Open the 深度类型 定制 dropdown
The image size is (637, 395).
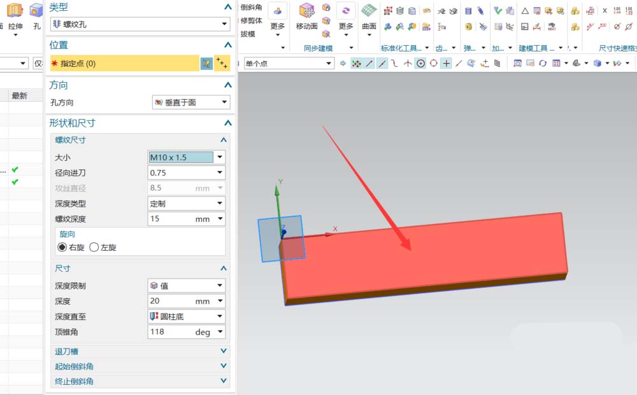pos(187,203)
